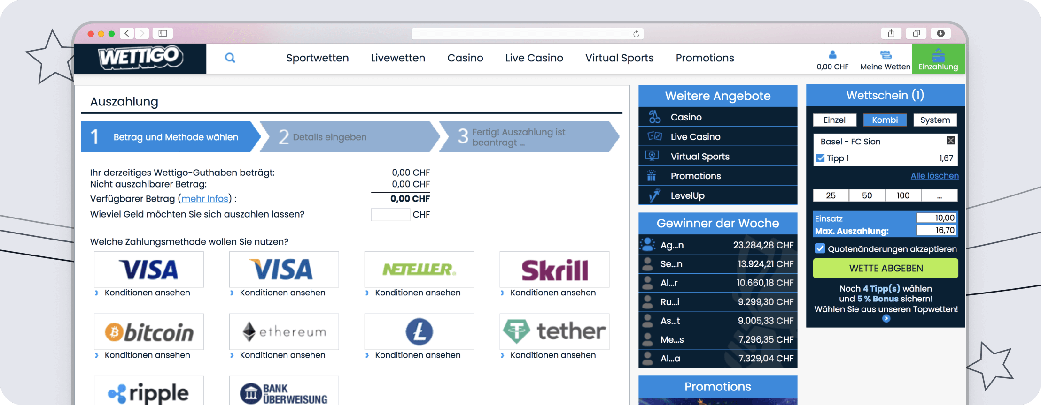Viewport: 1041px width, 405px height.
Task: Expand Konditionen ansehen under first VISA
Action: click(147, 292)
